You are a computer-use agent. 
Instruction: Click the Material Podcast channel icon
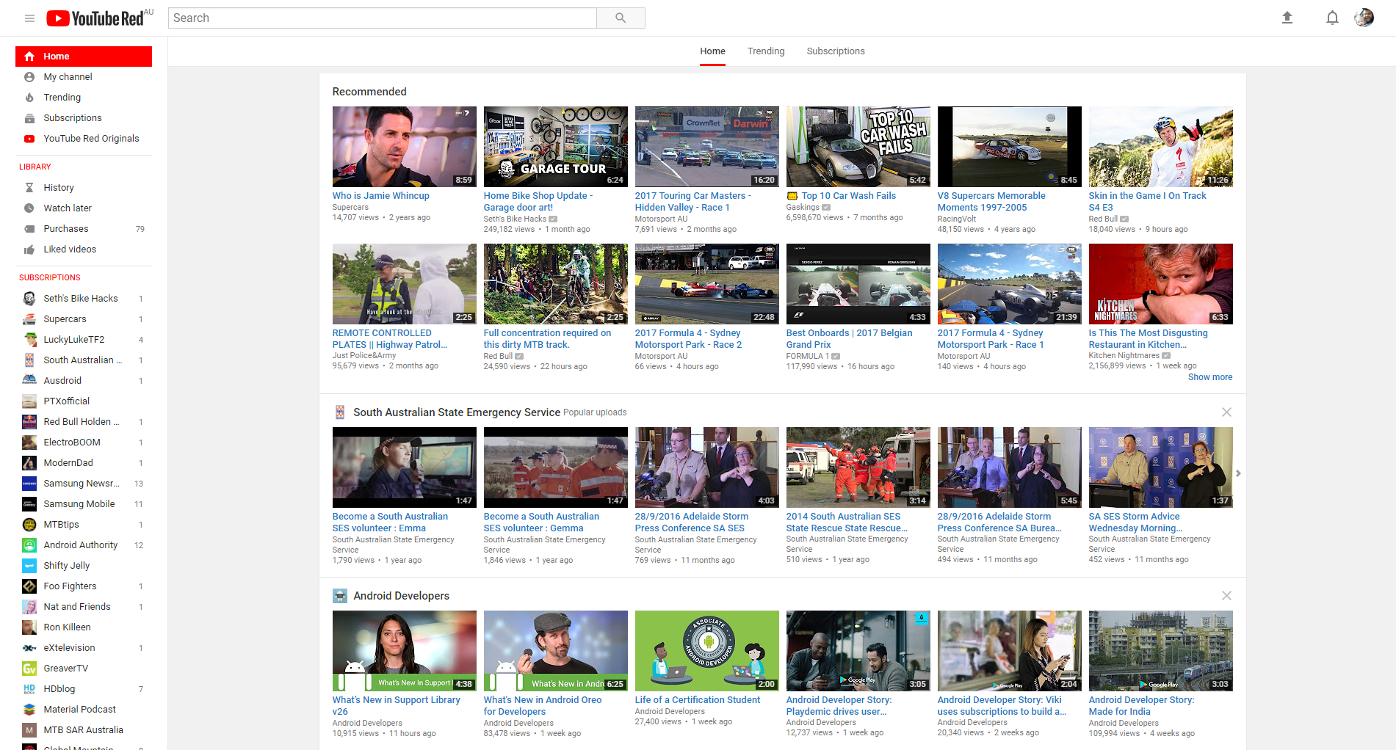pyautogui.click(x=29, y=710)
